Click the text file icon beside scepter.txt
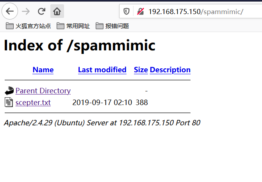The height and width of the screenshot is (182, 262). point(9,102)
